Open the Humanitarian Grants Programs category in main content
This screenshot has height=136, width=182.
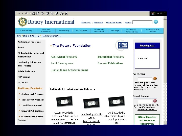click(x=69, y=70)
